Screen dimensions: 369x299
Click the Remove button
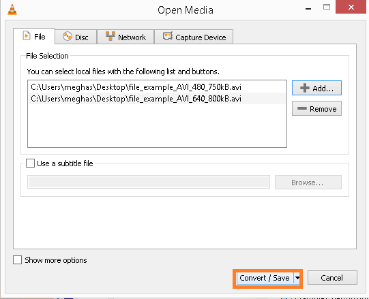pyautogui.click(x=316, y=108)
